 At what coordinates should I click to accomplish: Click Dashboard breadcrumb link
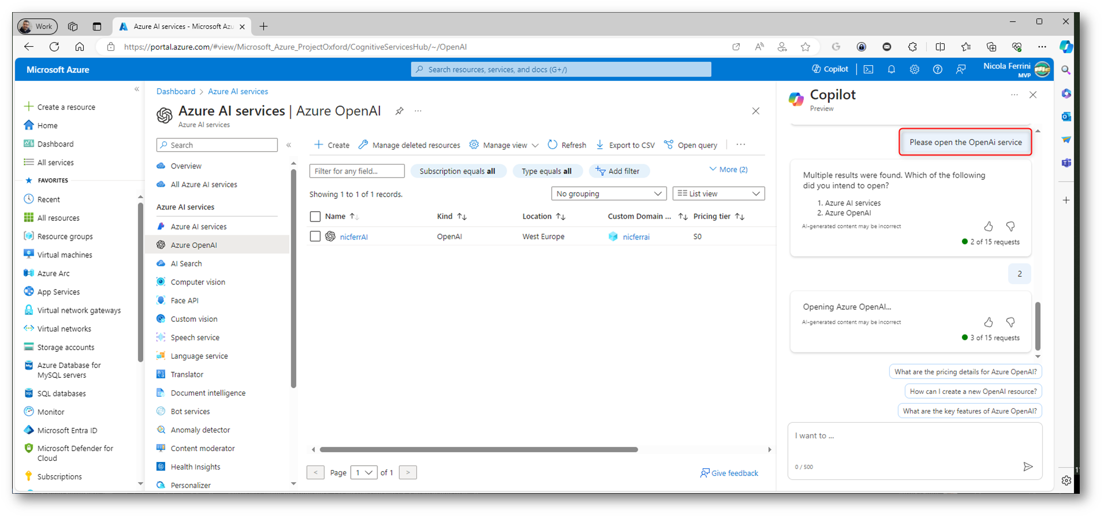[175, 91]
